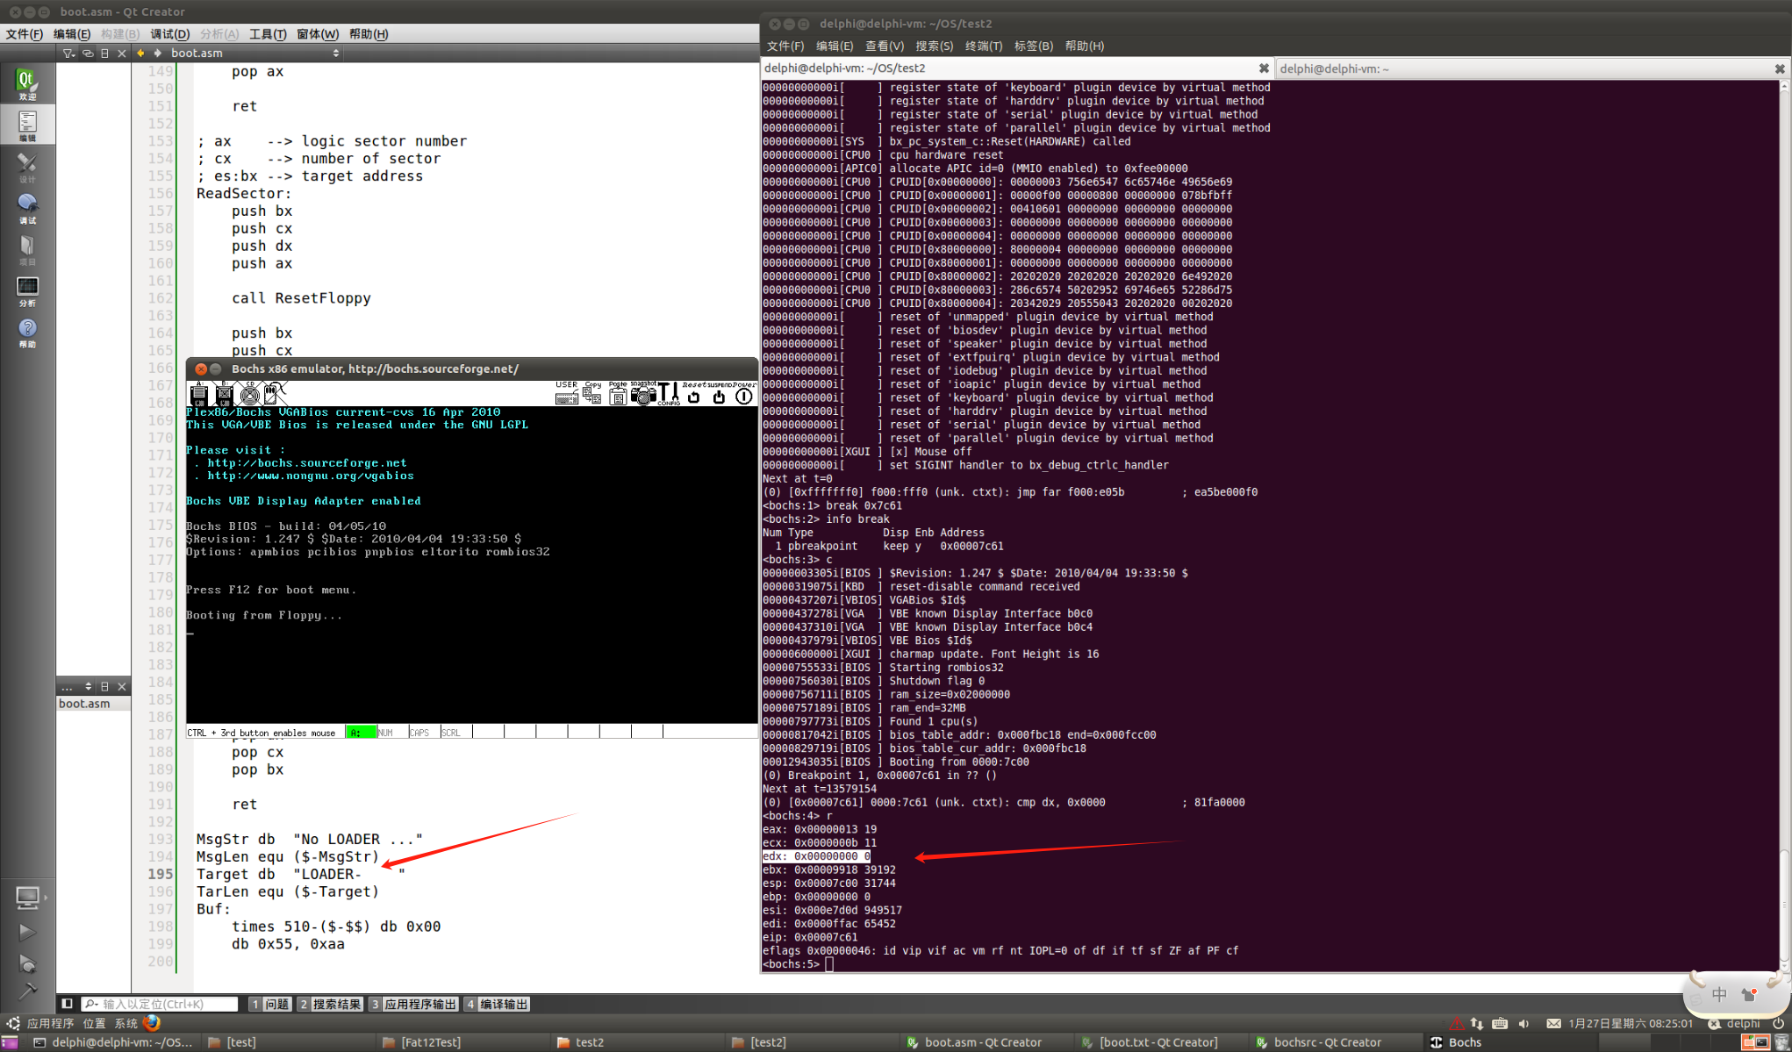
Task: Open the Qt Creator Help mode
Action: coord(27,333)
